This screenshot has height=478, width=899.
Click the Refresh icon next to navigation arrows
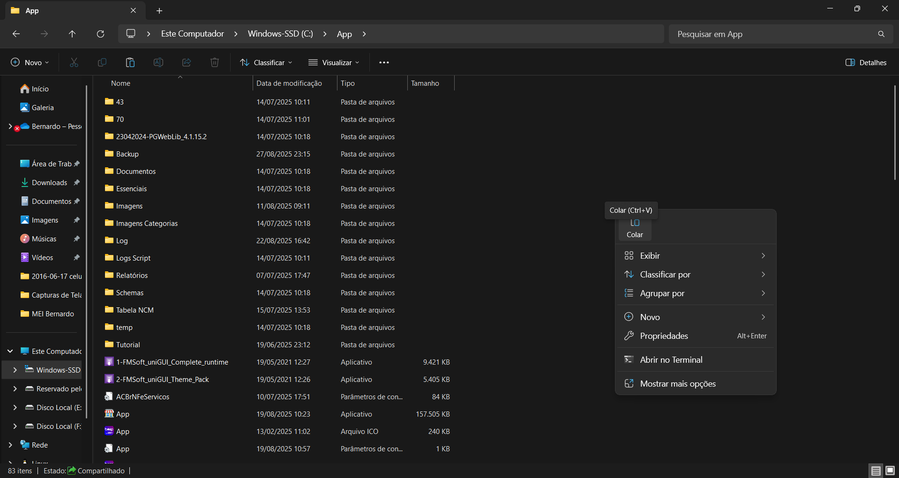(100, 34)
